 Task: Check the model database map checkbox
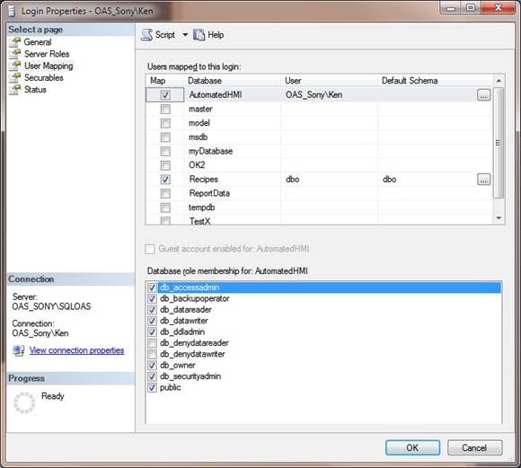click(x=165, y=123)
